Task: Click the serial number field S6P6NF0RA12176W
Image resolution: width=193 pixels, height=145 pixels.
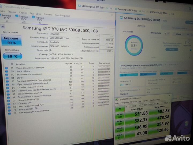Action: (64, 38)
